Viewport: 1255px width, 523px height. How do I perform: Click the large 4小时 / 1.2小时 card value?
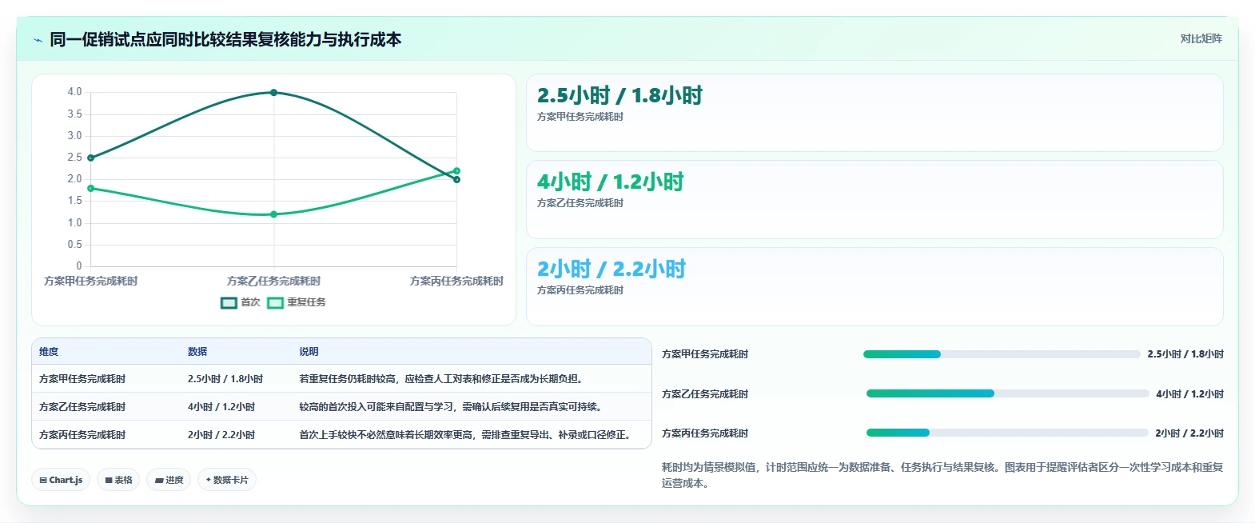pyautogui.click(x=611, y=182)
